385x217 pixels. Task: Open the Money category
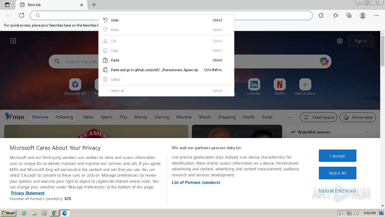[141, 117]
